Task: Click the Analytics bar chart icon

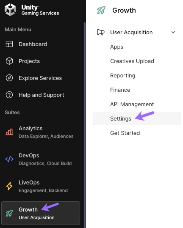Action: point(9,132)
